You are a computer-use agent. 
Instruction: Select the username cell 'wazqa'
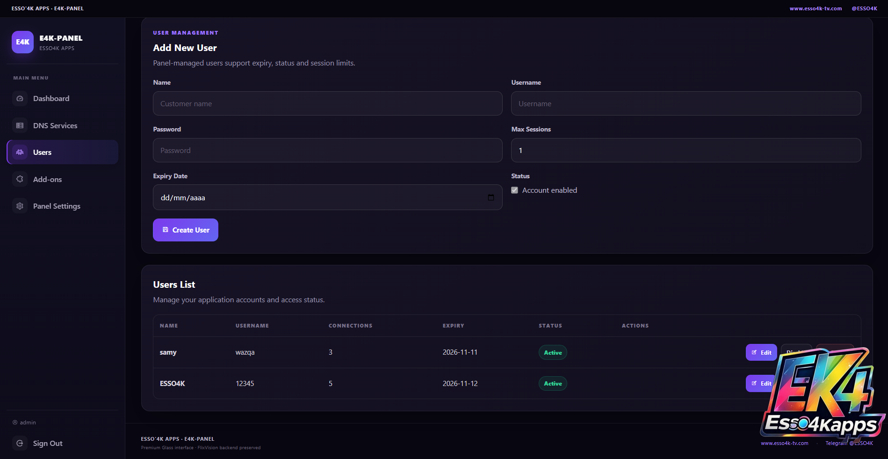coord(245,352)
